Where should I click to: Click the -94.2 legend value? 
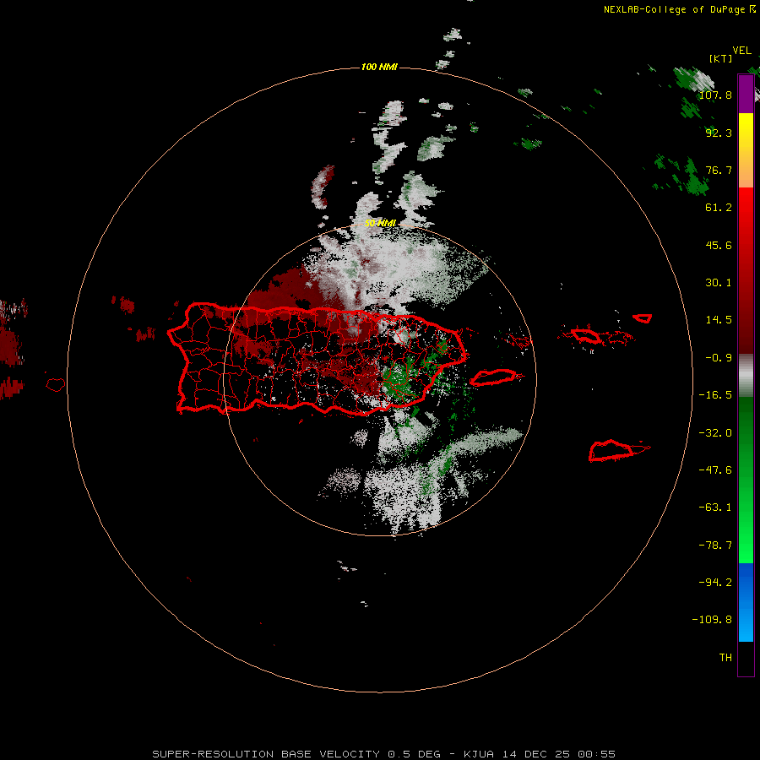[715, 582]
